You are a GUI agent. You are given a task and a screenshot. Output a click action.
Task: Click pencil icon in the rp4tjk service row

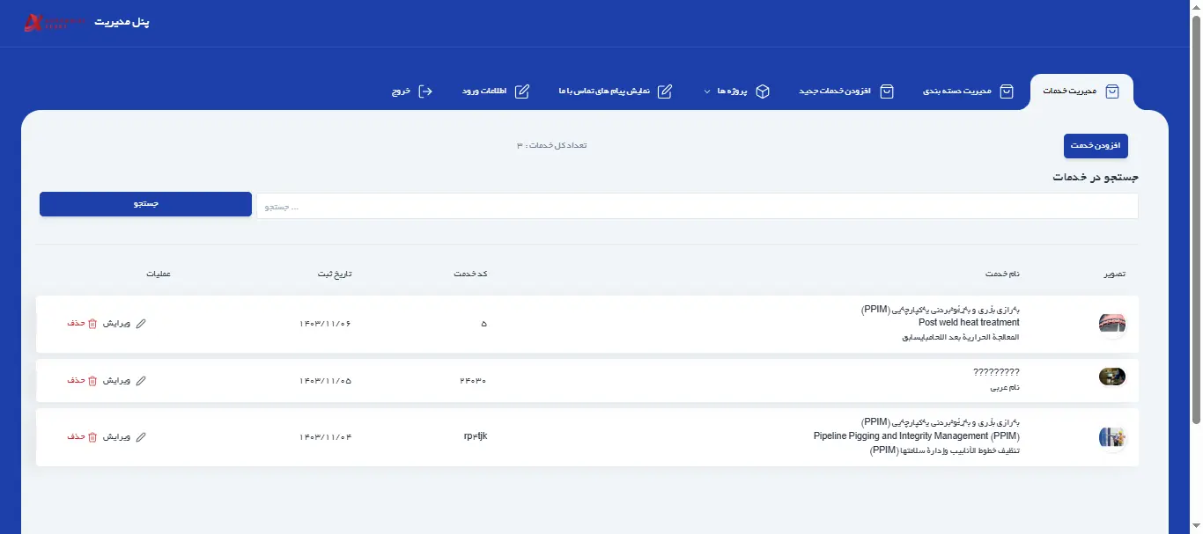(141, 437)
